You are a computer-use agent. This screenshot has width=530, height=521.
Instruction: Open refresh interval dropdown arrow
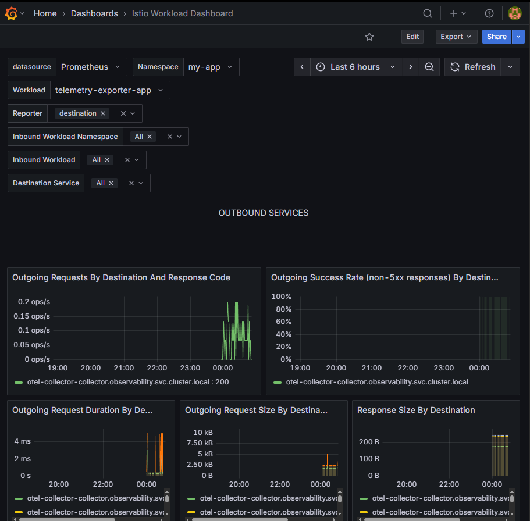tap(510, 67)
